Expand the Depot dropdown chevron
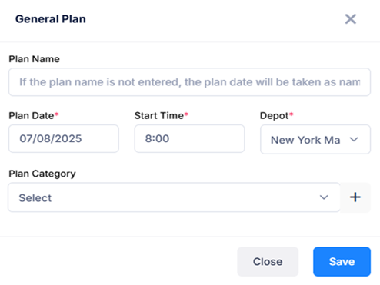 [x=354, y=140]
